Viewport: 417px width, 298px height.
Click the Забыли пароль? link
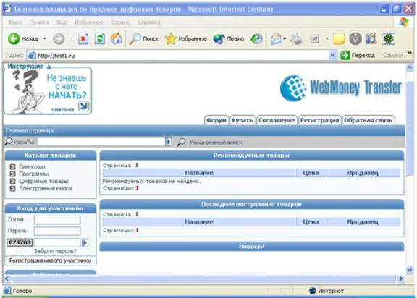(55, 251)
